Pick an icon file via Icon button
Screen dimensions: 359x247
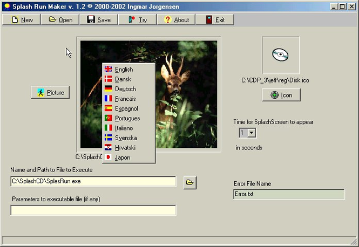click(281, 95)
